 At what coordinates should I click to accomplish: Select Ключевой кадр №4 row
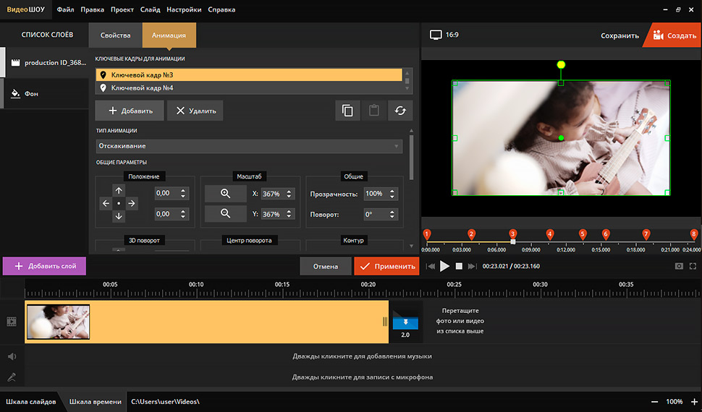(x=249, y=87)
